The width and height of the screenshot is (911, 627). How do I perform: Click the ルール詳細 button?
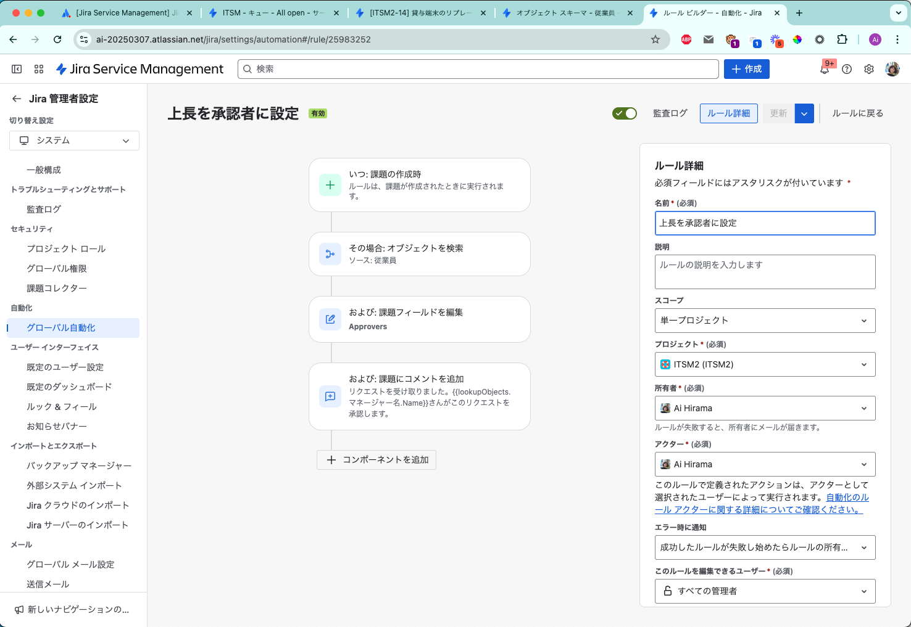pos(728,113)
